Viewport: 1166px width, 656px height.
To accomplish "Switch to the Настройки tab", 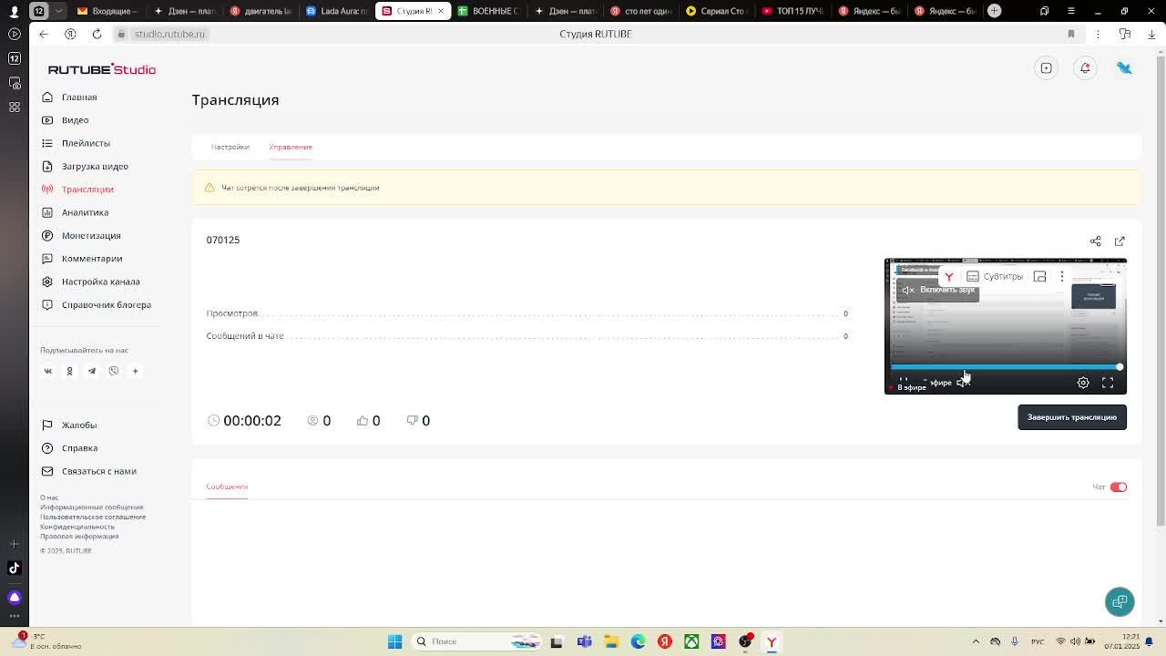I will tap(230, 147).
